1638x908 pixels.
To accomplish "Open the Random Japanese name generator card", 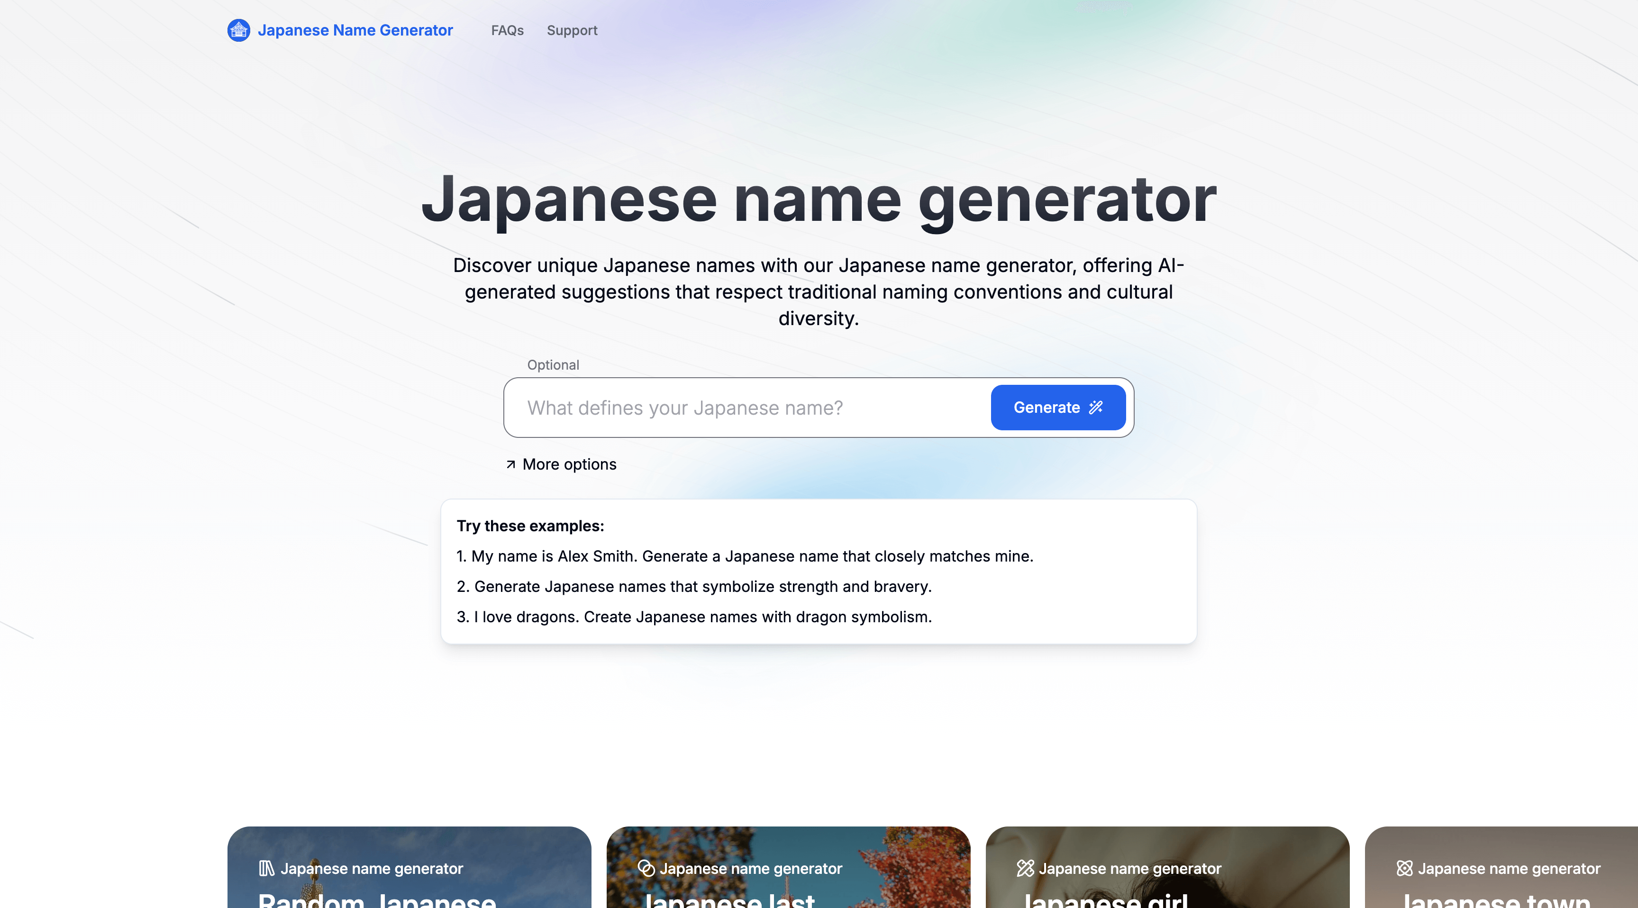I will click(x=409, y=867).
